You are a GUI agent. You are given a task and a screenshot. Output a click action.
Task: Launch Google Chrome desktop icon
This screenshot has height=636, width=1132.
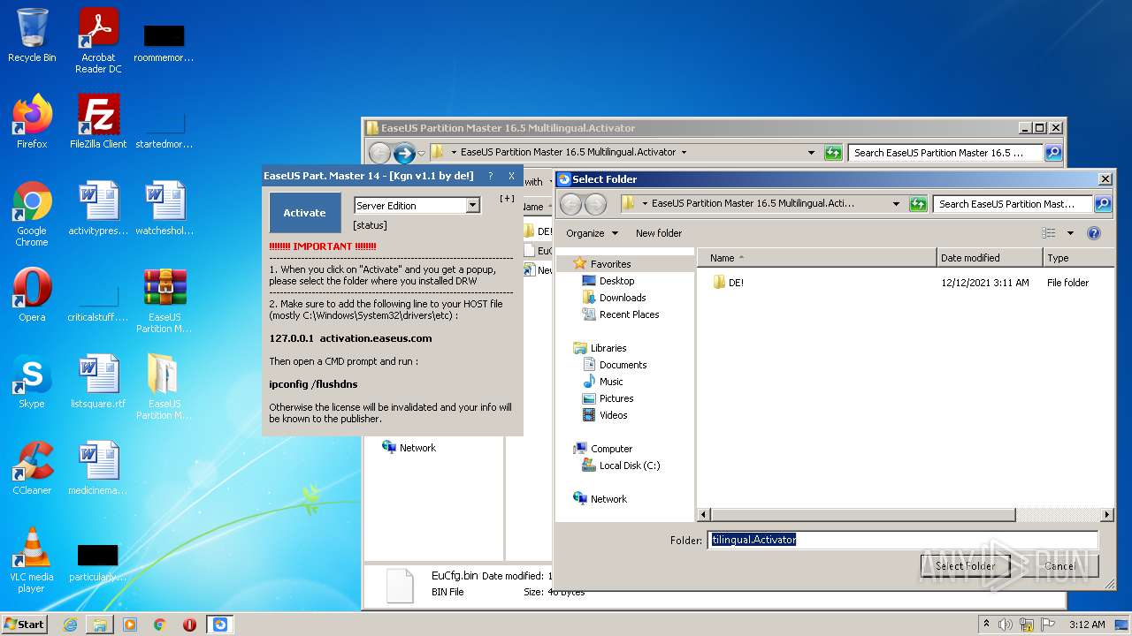(x=32, y=214)
